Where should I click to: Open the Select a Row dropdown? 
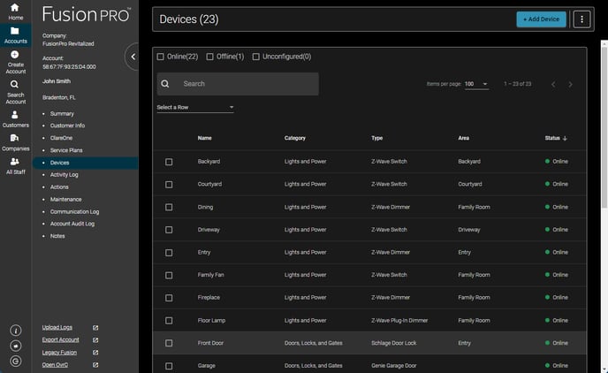tap(195, 108)
